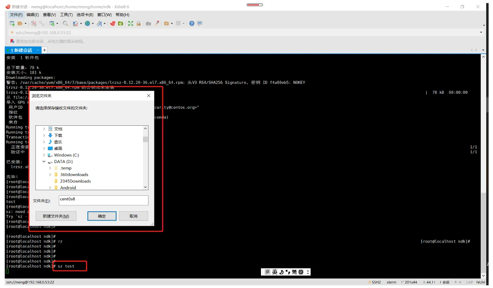Select the 文档 folder in tree
Image resolution: width=493 pixels, height=288 pixels.
pyautogui.click(x=58, y=129)
